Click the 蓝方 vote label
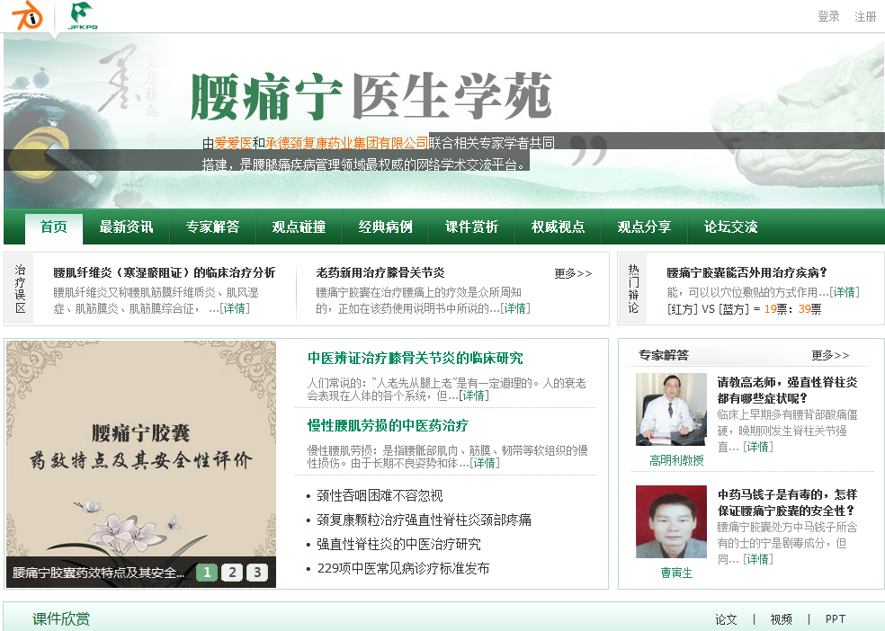 [734, 309]
